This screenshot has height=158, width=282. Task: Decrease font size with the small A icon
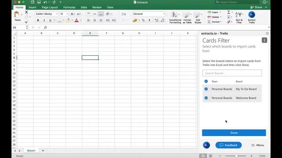coord(78,14)
